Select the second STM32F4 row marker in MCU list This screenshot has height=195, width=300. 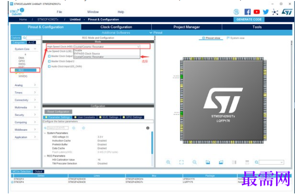(12, 182)
